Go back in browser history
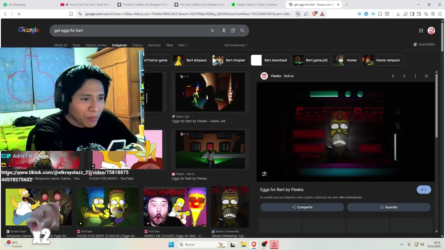This screenshot has width=445, height=250. [5, 14]
